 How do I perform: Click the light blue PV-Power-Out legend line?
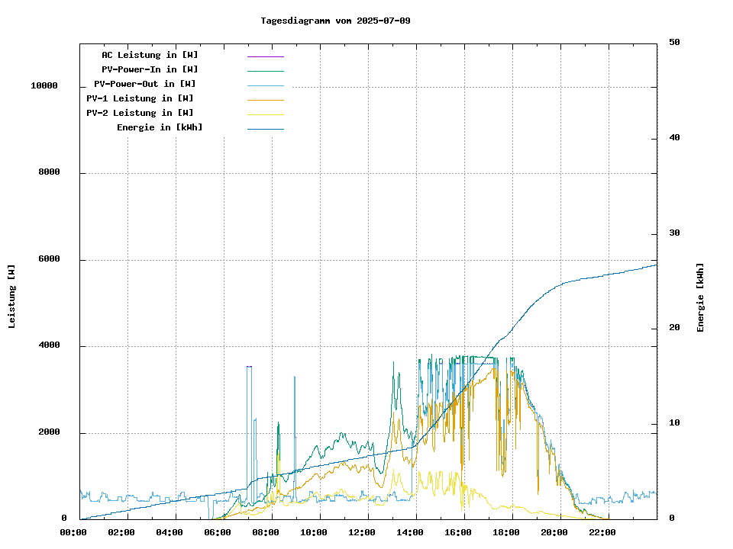[265, 85]
